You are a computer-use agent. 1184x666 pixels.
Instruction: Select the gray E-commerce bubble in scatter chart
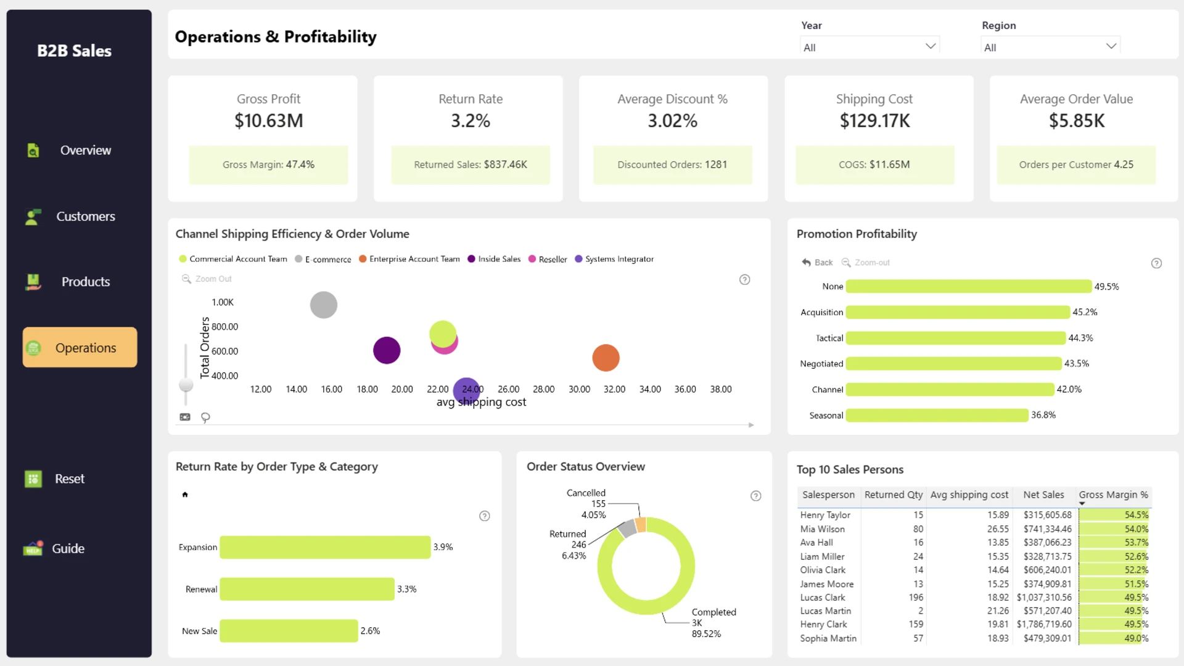(324, 305)
